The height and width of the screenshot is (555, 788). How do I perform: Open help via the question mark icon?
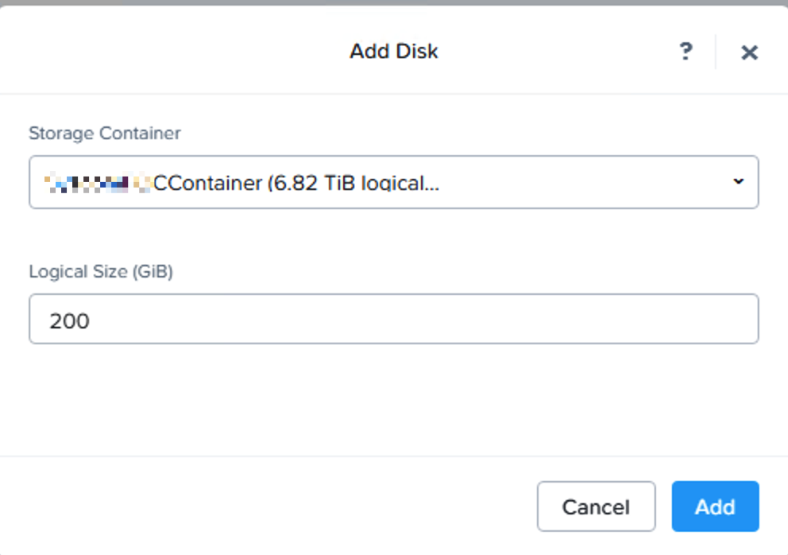(x=686, y=52)
